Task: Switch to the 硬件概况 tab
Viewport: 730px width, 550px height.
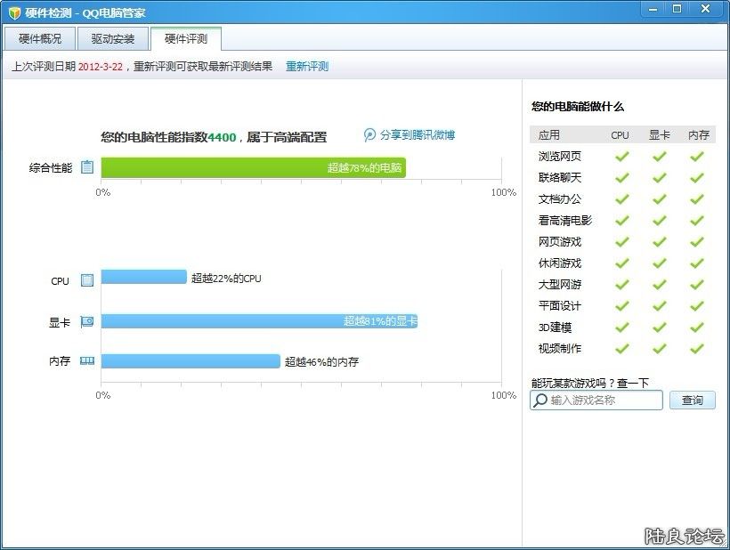Action: (40, 39)
